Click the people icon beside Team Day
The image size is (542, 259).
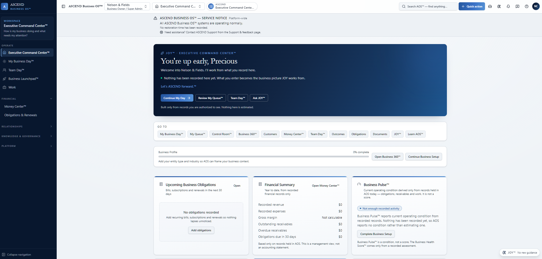click(4, 70)
